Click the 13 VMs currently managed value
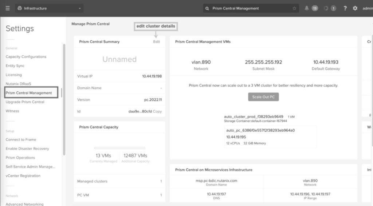Viewport: 373px width, 206px height. 103,155
